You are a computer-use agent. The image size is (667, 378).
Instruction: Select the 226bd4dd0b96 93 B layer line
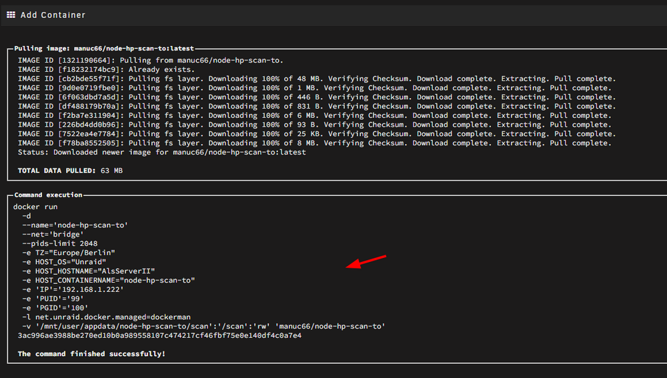tap(315, 125)
